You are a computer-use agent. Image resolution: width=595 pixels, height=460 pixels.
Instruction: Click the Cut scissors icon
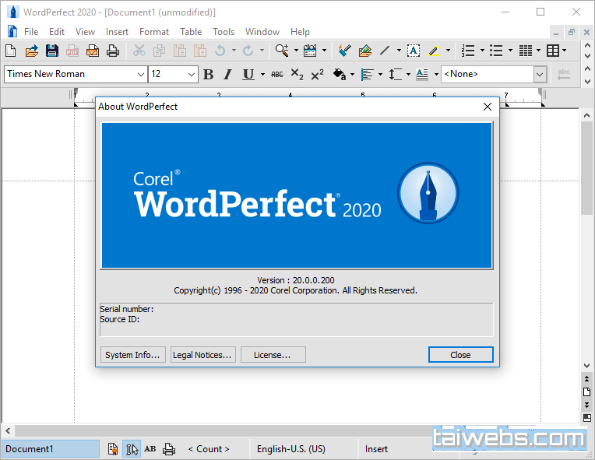tap(139, 51)
